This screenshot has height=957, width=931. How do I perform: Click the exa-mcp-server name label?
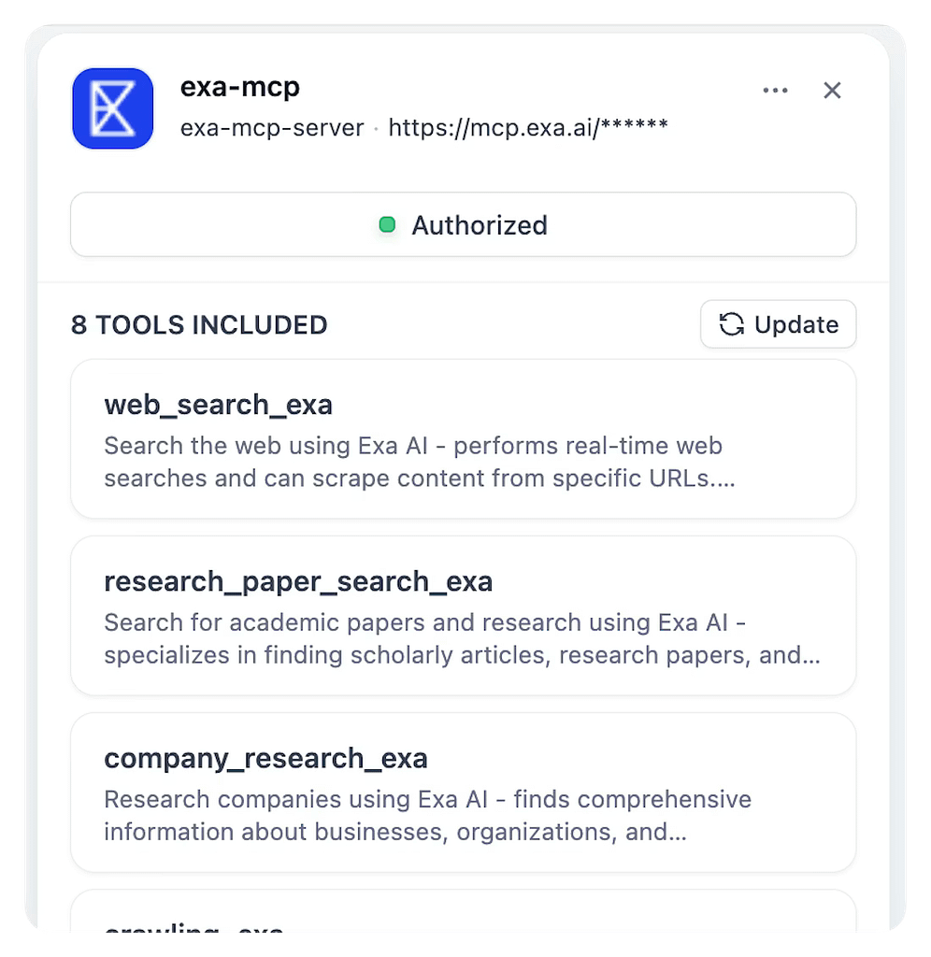pos(271,128)
